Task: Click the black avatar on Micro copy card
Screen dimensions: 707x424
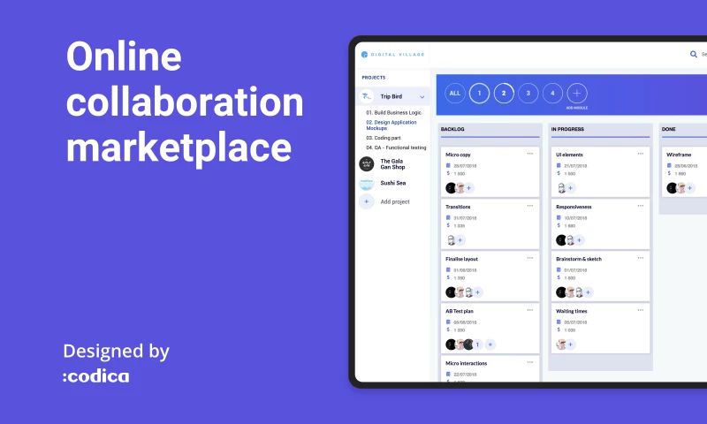Action: (x=451, y=188)
